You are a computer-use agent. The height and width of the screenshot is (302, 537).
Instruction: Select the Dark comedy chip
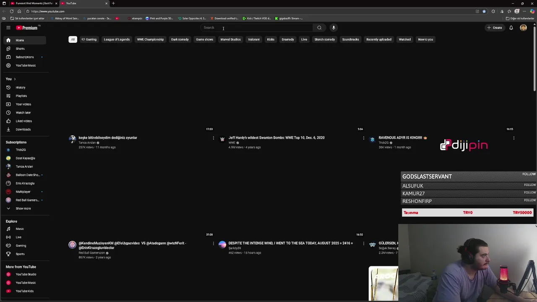click(180, 39)
